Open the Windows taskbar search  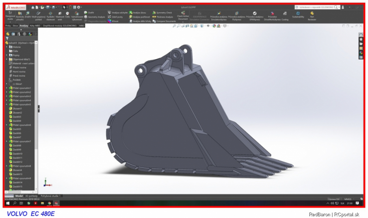click(15, 203)
